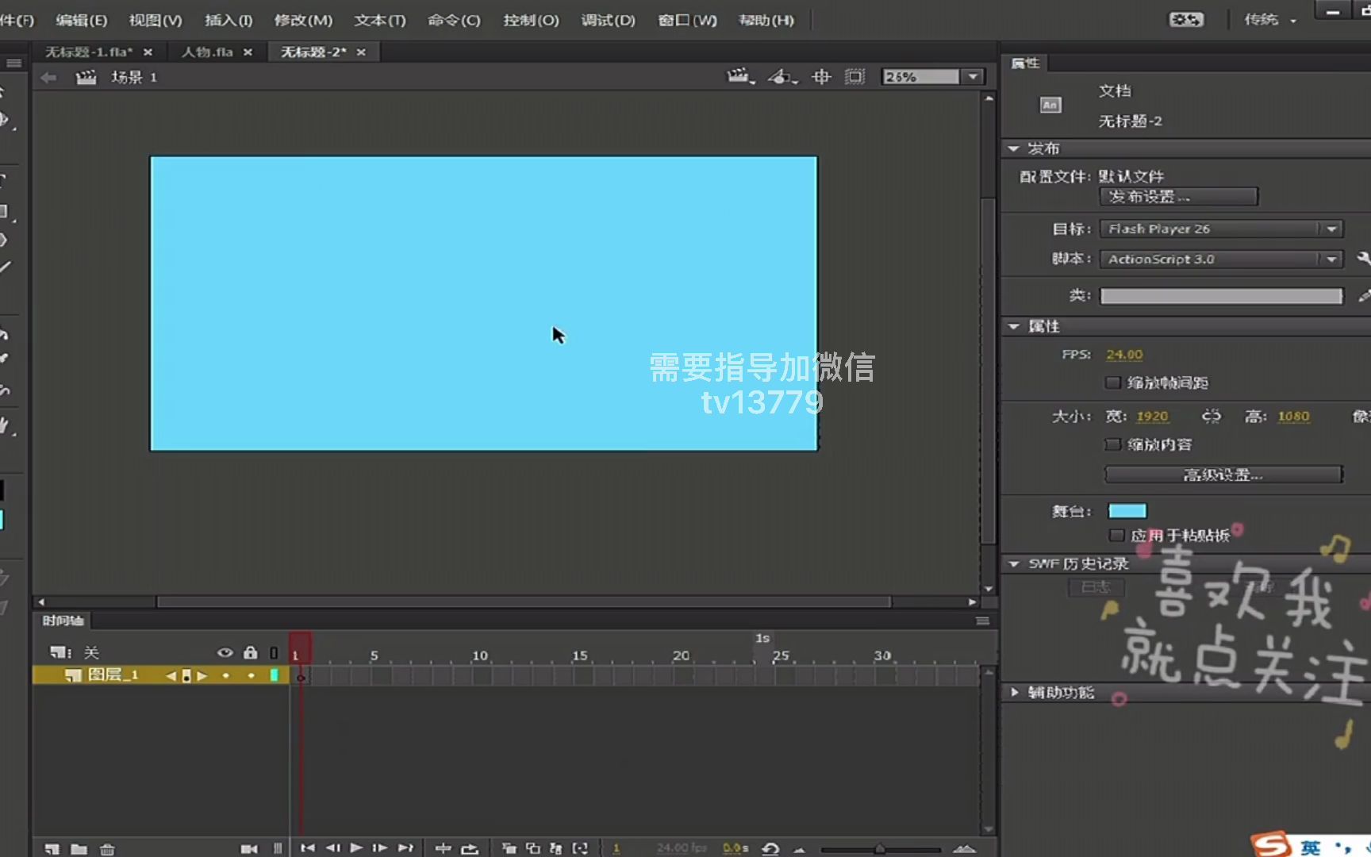Viewport: 1371px width, 857px height.
Task: Hide all layers with the eye toggle
Action: click(225, 652)
